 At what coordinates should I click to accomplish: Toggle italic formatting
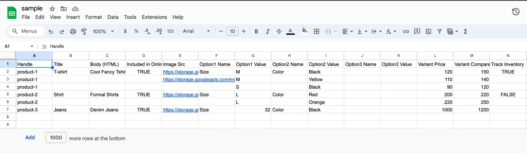tap(268, 32)
